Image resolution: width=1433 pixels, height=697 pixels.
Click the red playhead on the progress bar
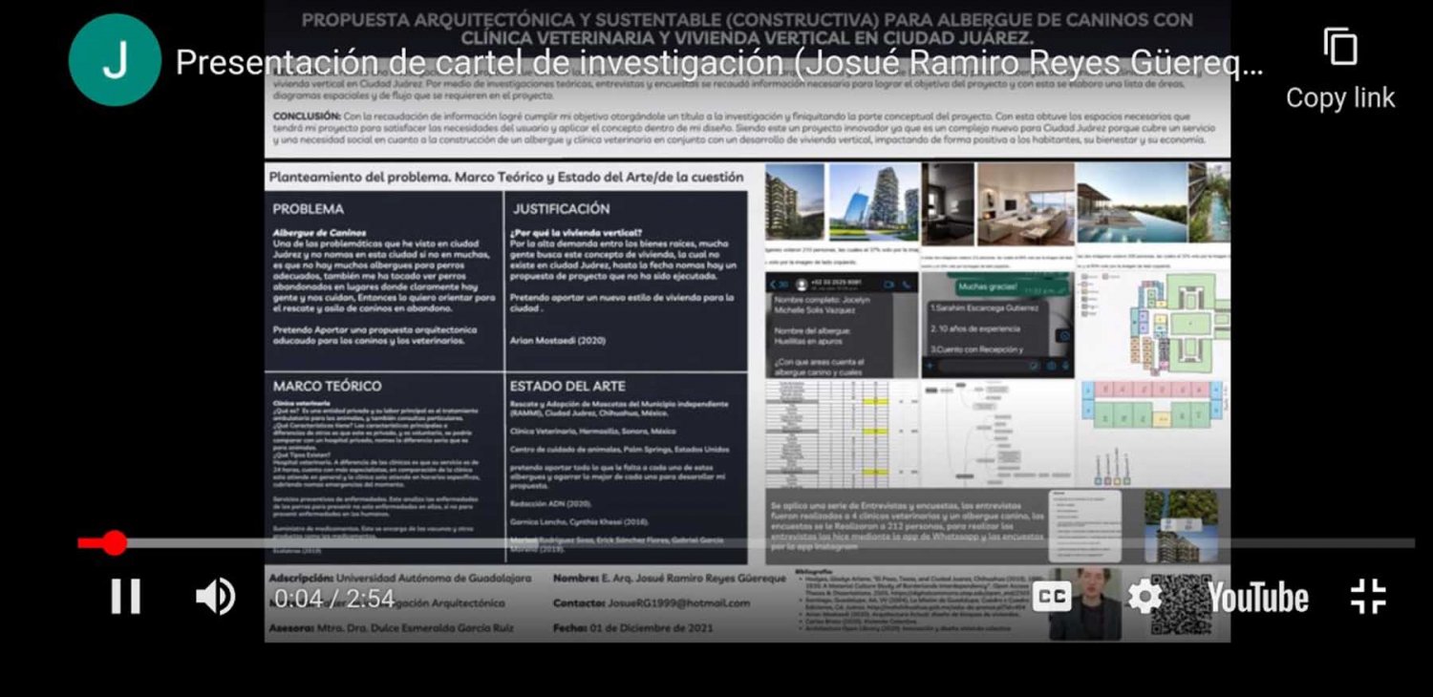click(x=115, y=543)
